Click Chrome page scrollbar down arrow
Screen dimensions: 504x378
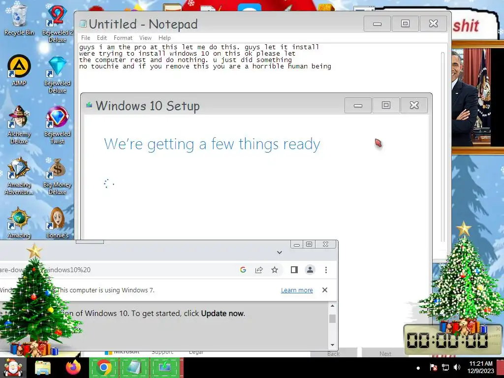pos(332,345)
